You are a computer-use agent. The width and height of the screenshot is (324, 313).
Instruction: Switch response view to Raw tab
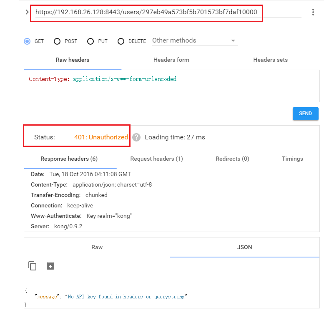click(x=97, y=247)
